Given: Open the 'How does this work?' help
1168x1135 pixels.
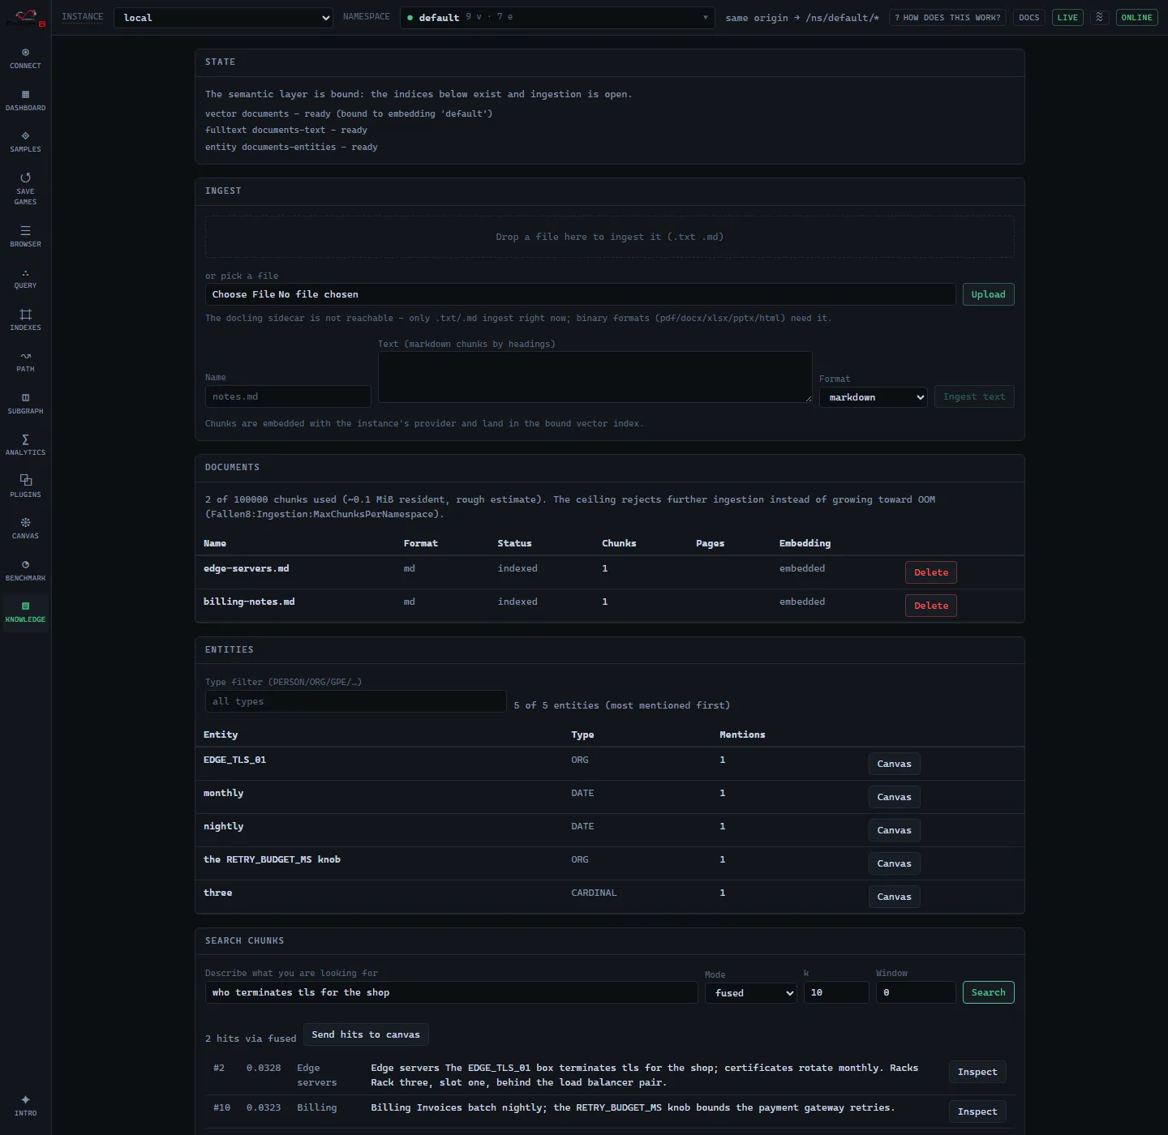Looking at the screenshot, I should (x=947, y=17).
